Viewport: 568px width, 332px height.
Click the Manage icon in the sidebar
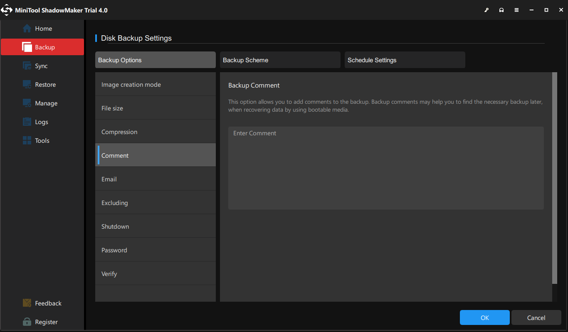[27, 103]
